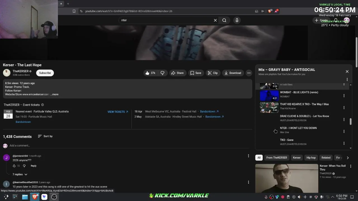Like @jamiereiri04's comment
The height and width of the screenshot is (201, 358).
(14, 166)
